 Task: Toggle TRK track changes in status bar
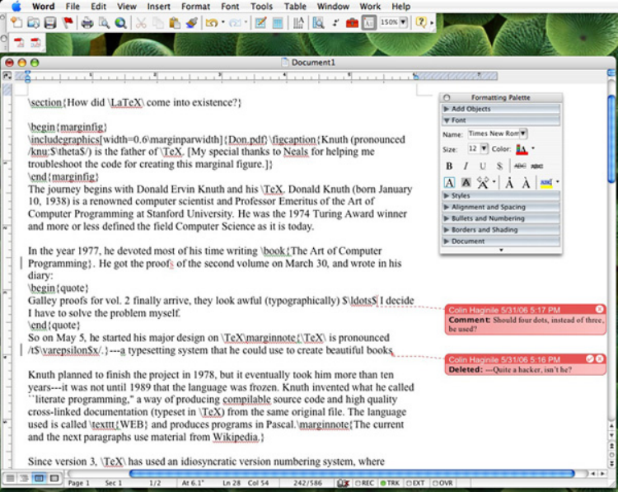[390, 483]
